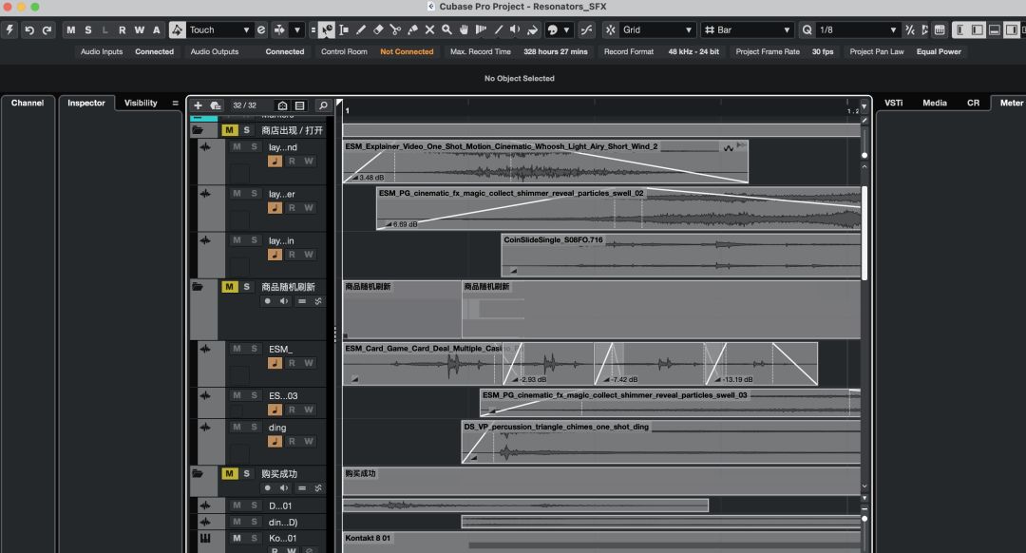This screenshot has height=553, width=1026.
Task: Open the Grid snap type dropdown
Action: [x=656, y=30]
